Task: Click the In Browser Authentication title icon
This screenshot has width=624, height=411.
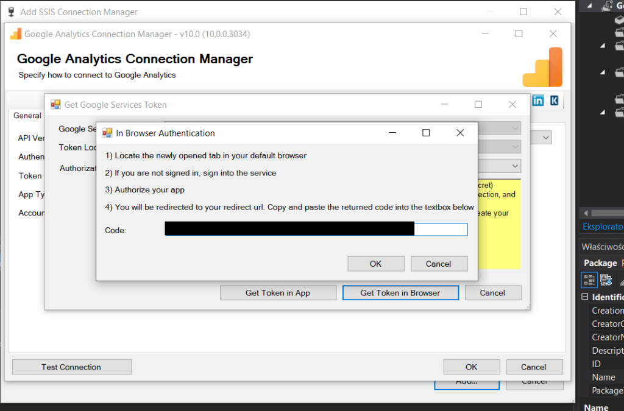Action: point(107,133)
